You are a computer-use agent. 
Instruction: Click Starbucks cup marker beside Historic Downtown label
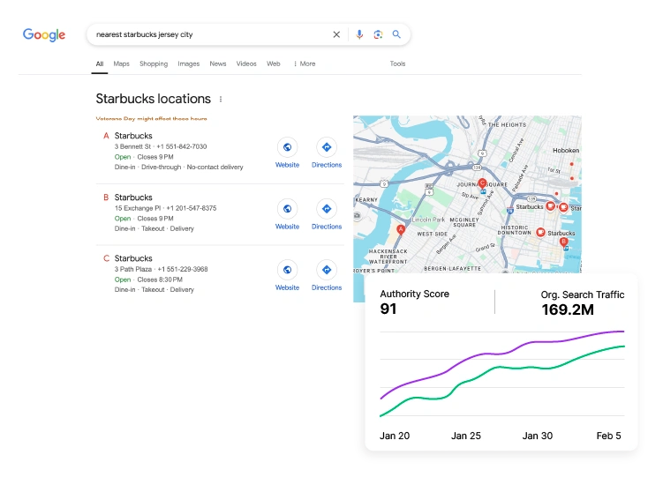(540, 232)
